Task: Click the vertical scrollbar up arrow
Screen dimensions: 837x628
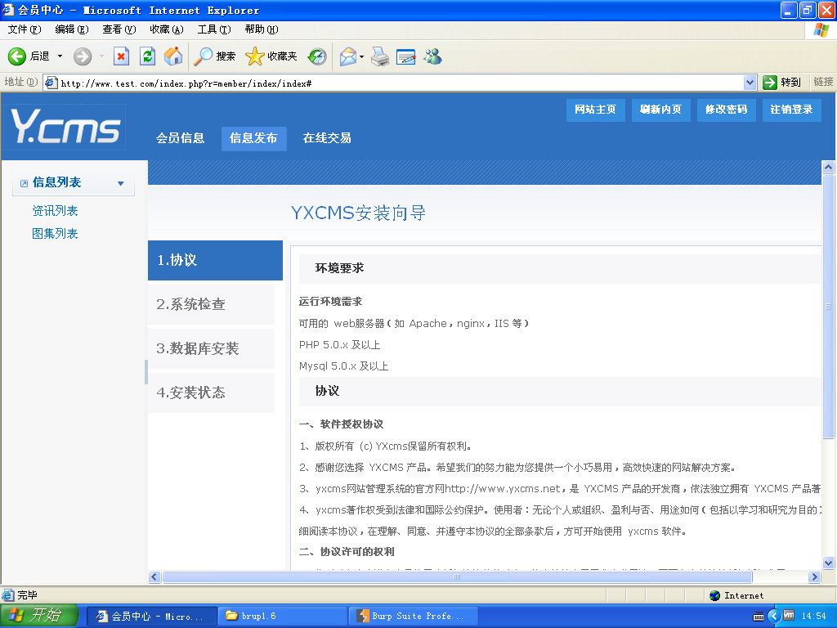Action: tap(828, 167)
